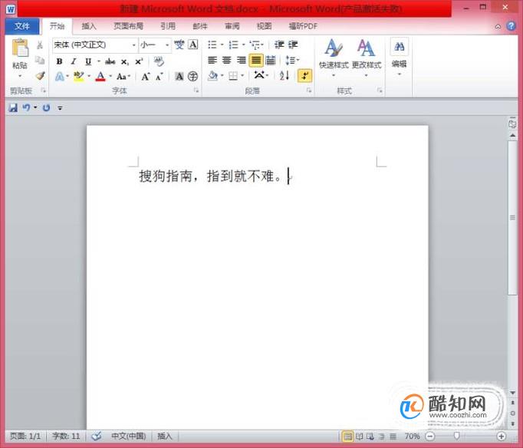Pick font color red A

(100, 77)
